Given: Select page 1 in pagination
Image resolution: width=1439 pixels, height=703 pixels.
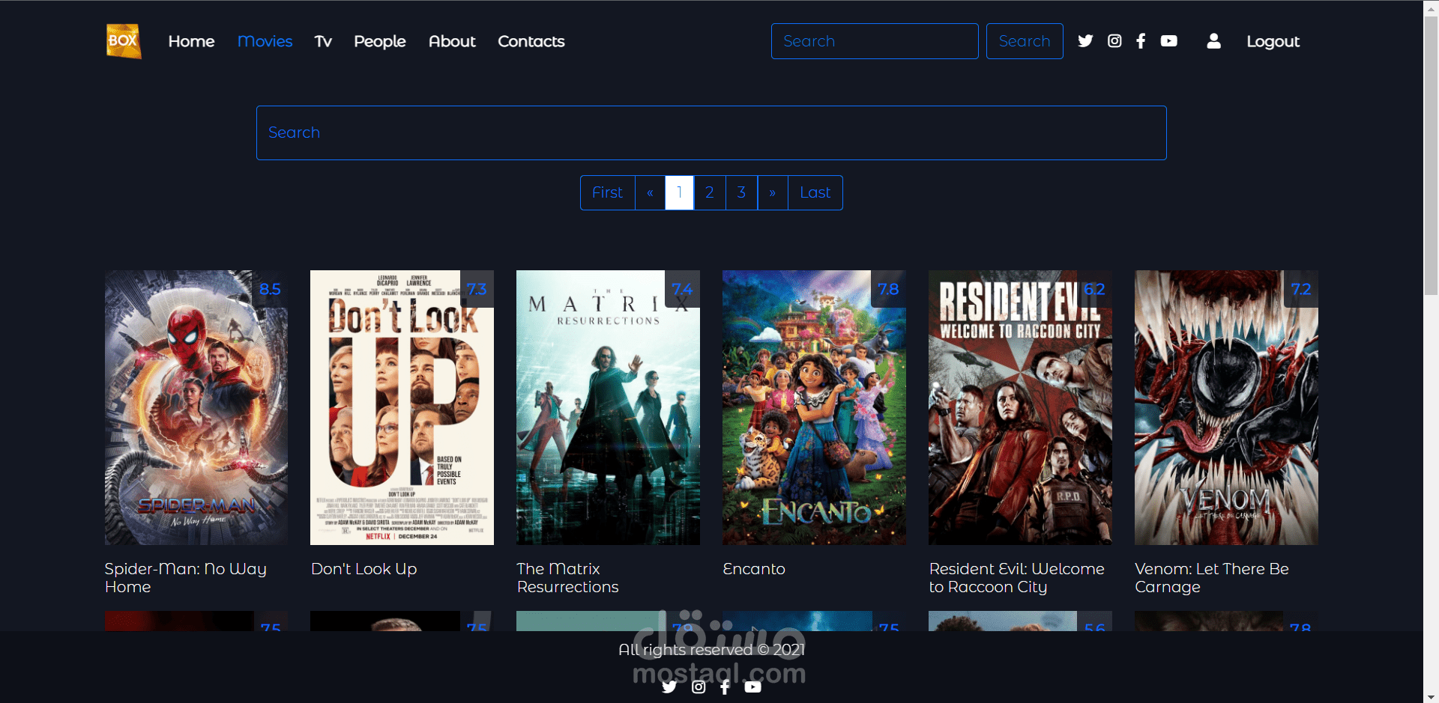Looking at the screenshot, I should point(680,192).
